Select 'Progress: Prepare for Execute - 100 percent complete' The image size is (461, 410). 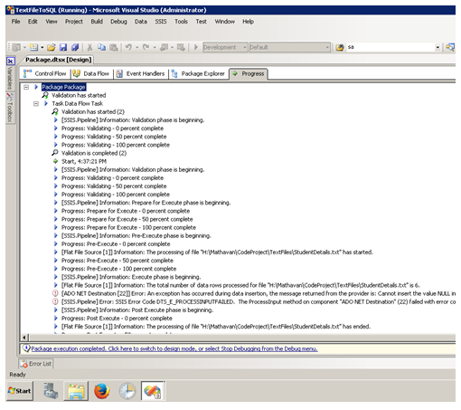(x=128, y=227)
